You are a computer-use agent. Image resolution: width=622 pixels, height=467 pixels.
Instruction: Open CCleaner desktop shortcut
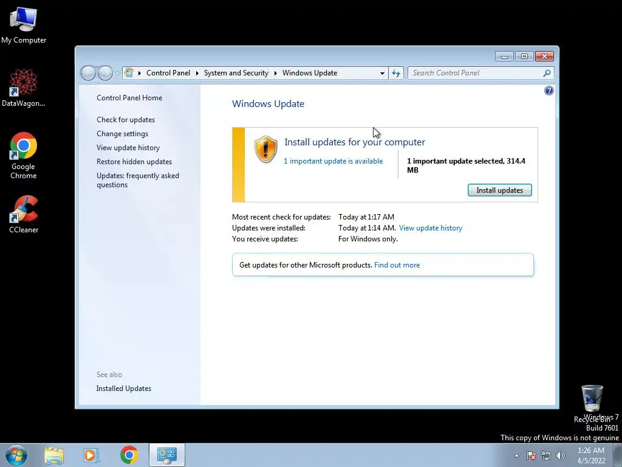click(x=24, y=214)
